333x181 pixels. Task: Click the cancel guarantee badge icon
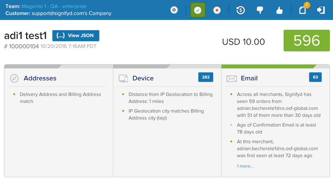pyautogui.click(x=174, y=10)
